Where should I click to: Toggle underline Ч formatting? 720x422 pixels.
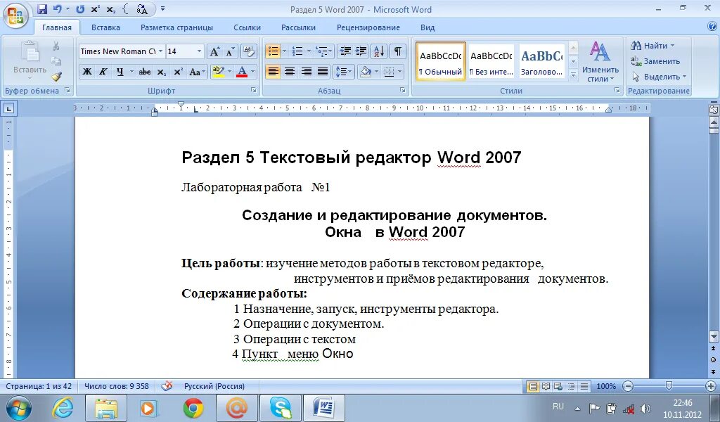[120, 72]
